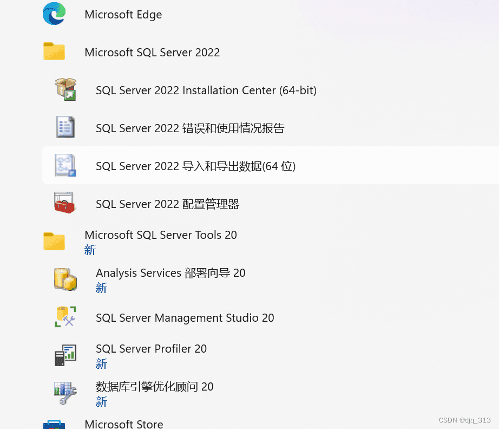The height and width of the screenshot is (429, 499).
Task: Click the Microsoft Edge icon
Action: [54, 14]
